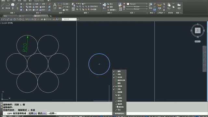Image resolution: width=208 pixels, height=117 pixels.
Task: Click the ViewCube top face
Action: (x=198, y=31)
